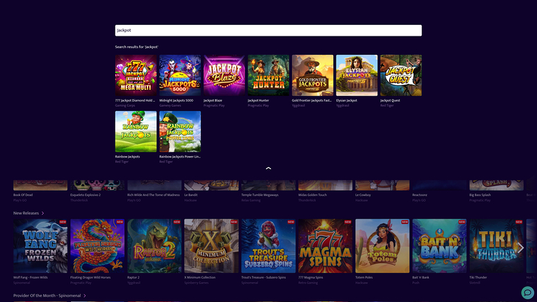Expand Provider Of the Month chevron
The height and width of the screenshot is (302, 537).
[85, 296]
